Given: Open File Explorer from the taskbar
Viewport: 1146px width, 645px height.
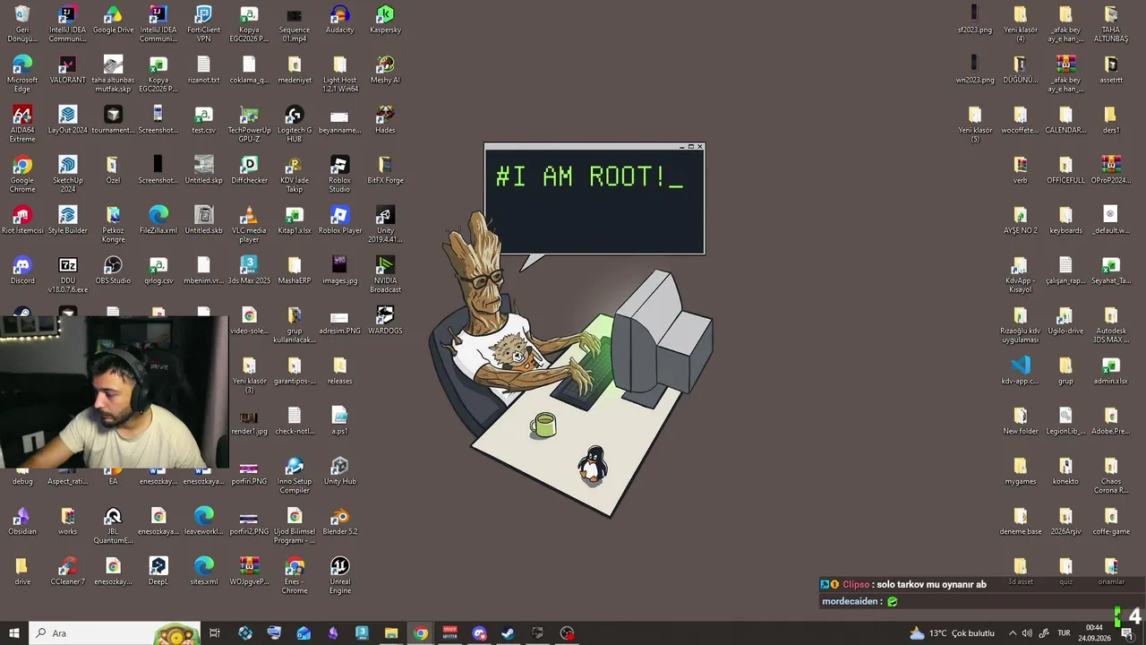Looking at the screenshot, I should [x=391, y=633].
